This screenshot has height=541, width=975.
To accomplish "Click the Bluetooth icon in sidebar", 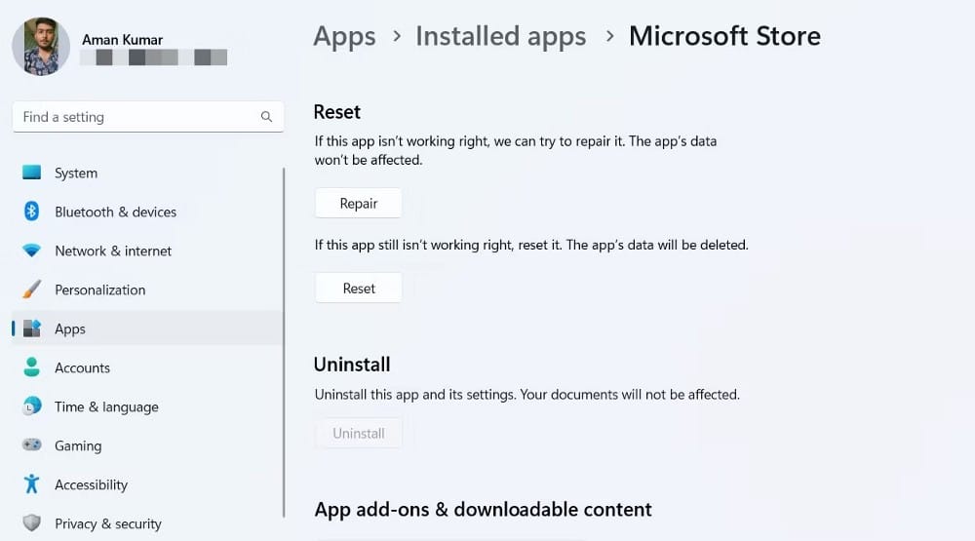I will click(x=32, y=212).
